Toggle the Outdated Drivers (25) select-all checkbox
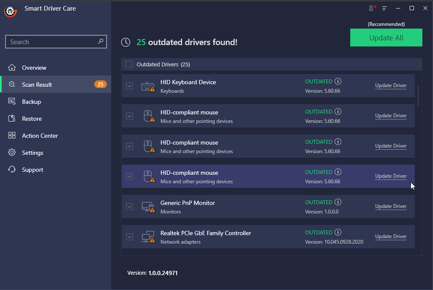The image size is (433, 290). (x=129, y=64)
